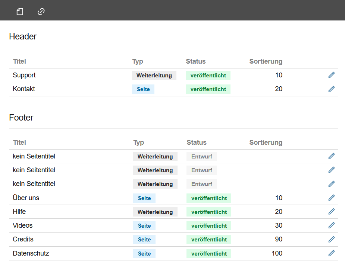Image resolution: width=345 pixels, height=266 pixels.
Task: Click the Seite badge in Kontakt row
Action: click(x=143, y=89)
